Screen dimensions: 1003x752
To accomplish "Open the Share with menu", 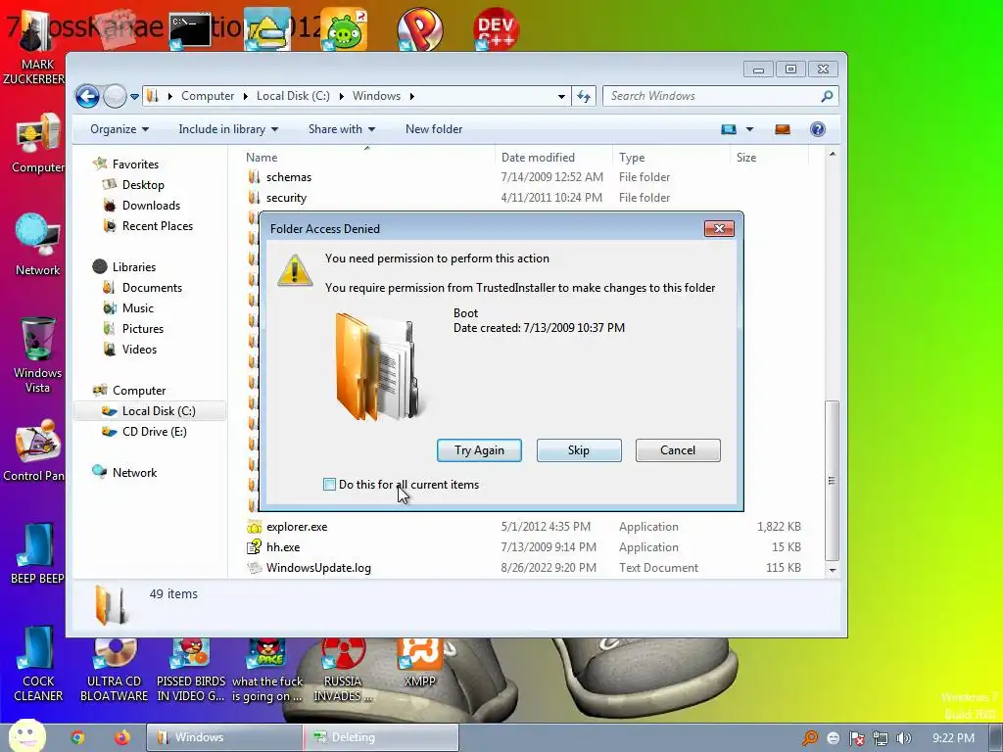I will pyautogui.click(x=342, y=129).
